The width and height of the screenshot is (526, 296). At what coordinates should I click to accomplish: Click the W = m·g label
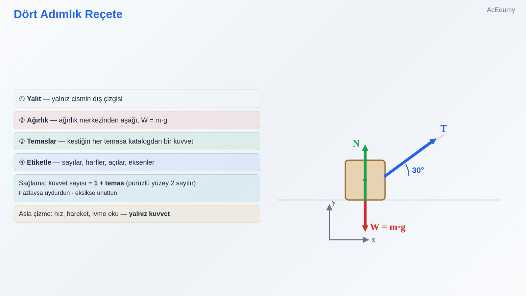[388, 227]
